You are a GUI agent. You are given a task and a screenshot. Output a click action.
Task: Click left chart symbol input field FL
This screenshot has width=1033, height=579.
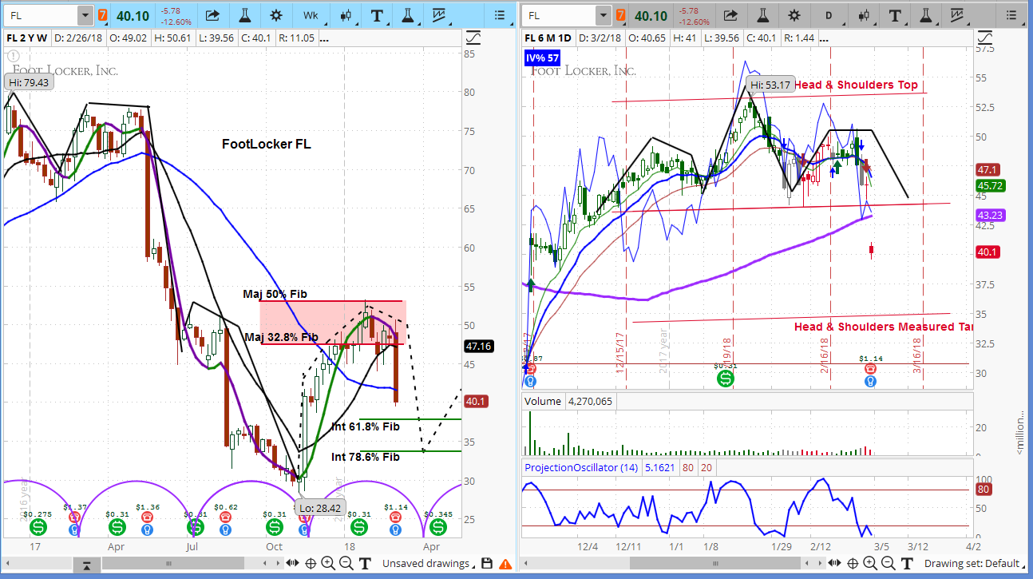click(x=42, y=15)
